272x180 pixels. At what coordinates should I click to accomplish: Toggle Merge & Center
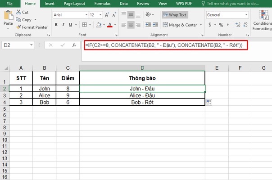pos(180,25)
